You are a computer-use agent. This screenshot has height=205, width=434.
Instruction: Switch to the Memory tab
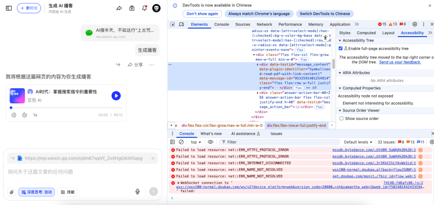(x=315, y=24)
